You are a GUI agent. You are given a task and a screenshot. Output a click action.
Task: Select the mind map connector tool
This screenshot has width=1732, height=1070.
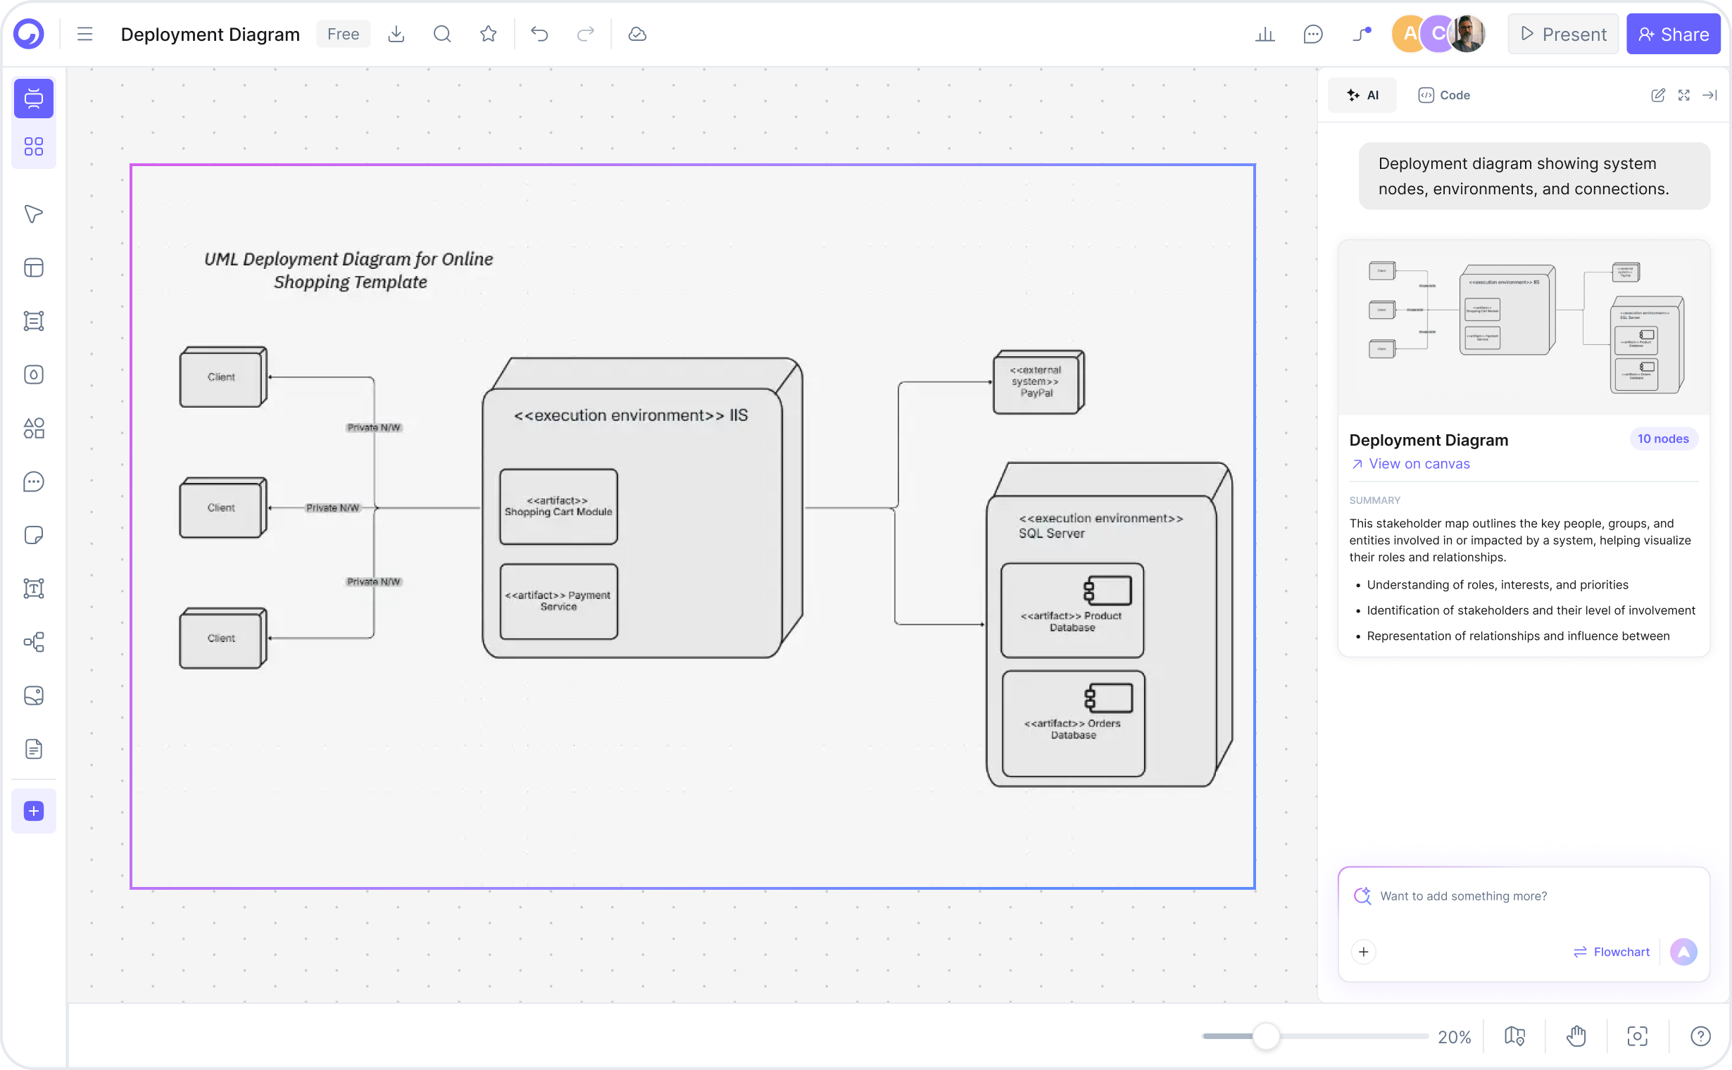click(33, 642)
